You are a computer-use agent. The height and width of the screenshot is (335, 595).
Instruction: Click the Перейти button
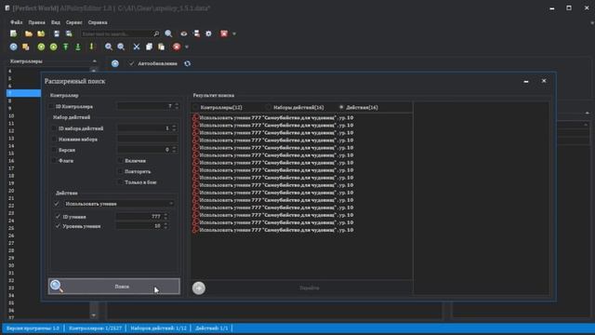[310, 288]
